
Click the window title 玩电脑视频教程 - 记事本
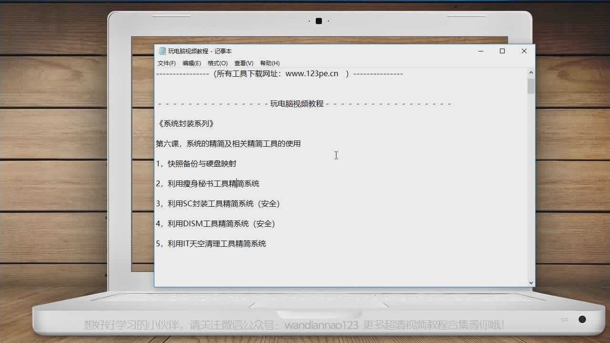tap(200, 51)
